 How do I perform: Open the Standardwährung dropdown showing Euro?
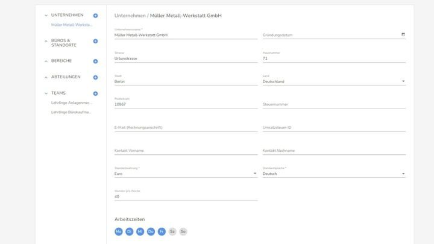pos(186,174)
